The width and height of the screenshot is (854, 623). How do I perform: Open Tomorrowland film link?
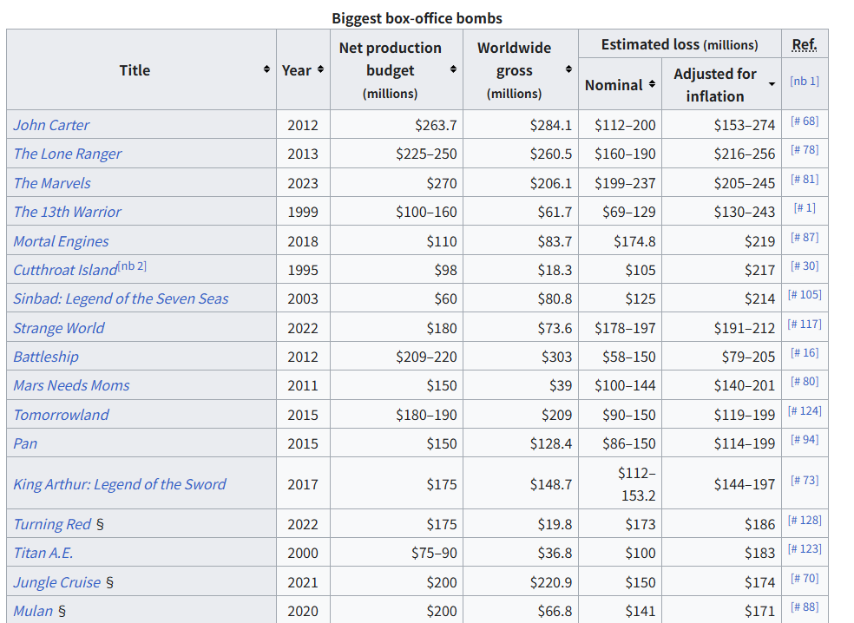pyautogui.click(x=61, y=415)
